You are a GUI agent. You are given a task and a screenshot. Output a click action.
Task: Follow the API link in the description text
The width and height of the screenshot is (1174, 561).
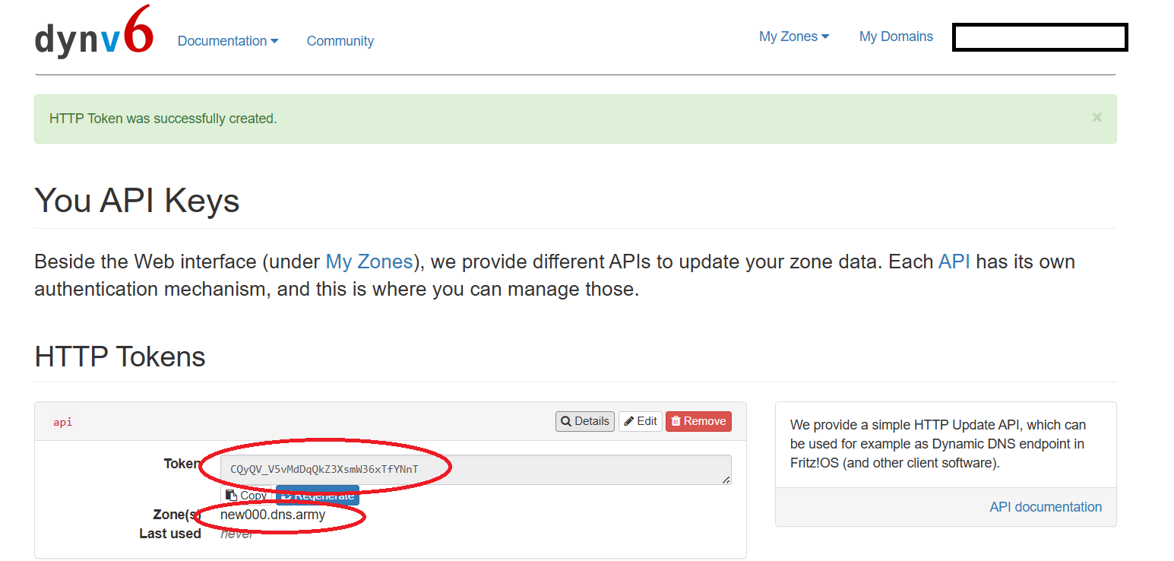tap(954, 261)
